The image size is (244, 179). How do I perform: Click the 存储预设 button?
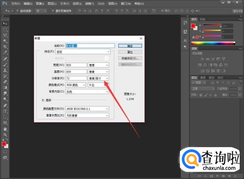coord(130,58)
